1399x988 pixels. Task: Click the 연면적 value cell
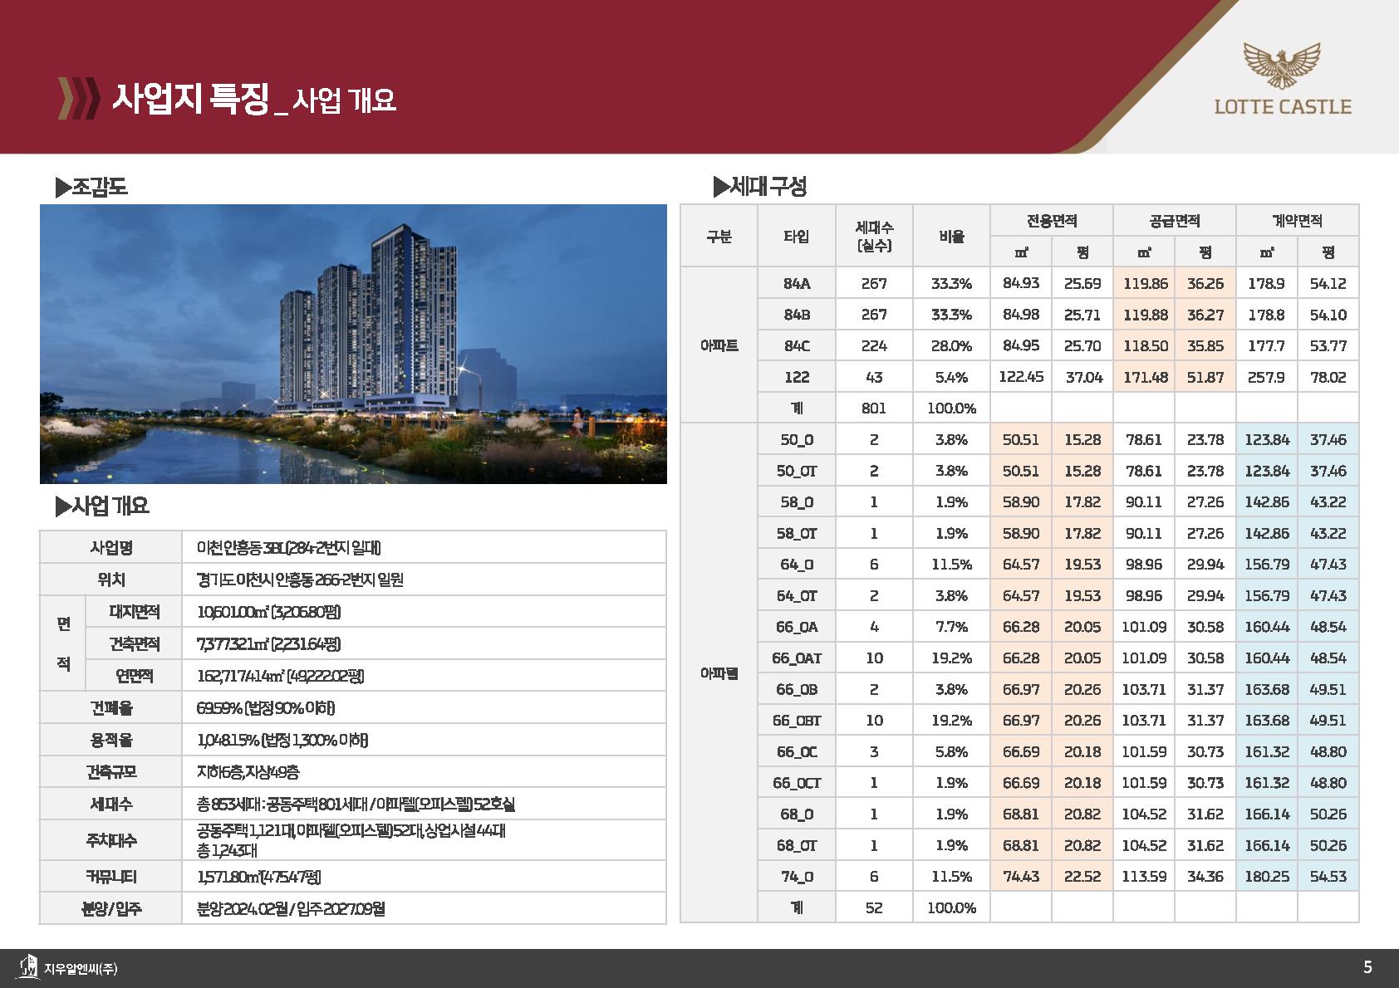coord(425,676)
